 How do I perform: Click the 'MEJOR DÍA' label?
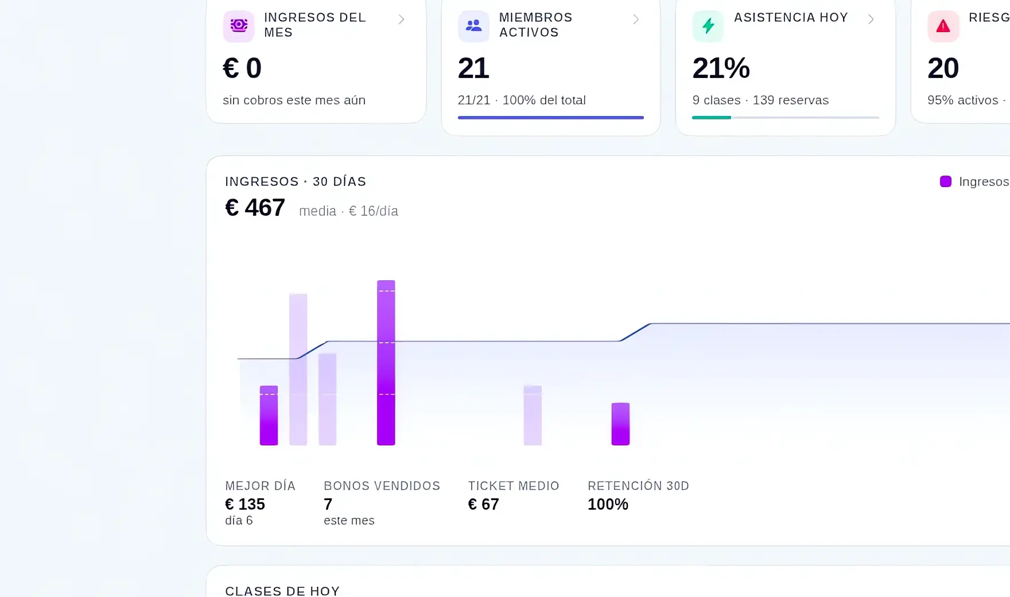pyautogui.click(x=260, y=486)
